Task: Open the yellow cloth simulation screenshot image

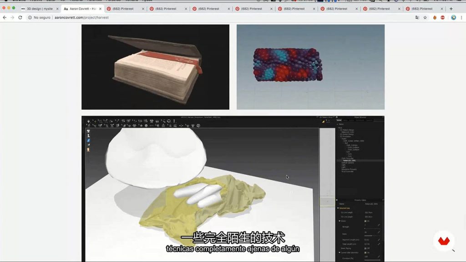Action: click(233, 189)
